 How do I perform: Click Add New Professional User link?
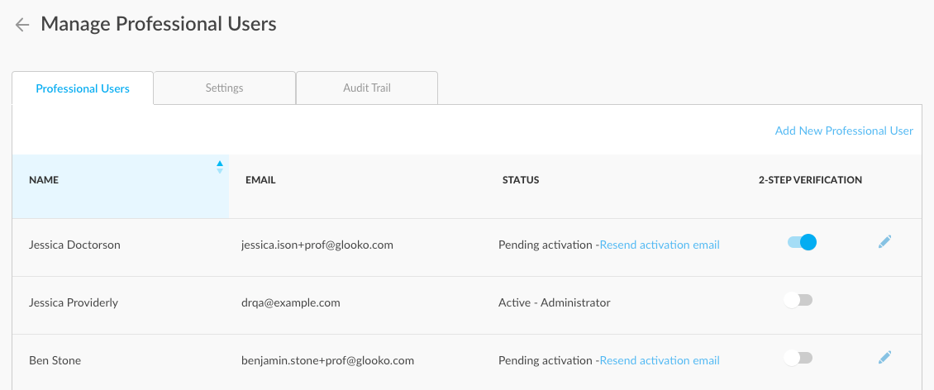(844, 131)
